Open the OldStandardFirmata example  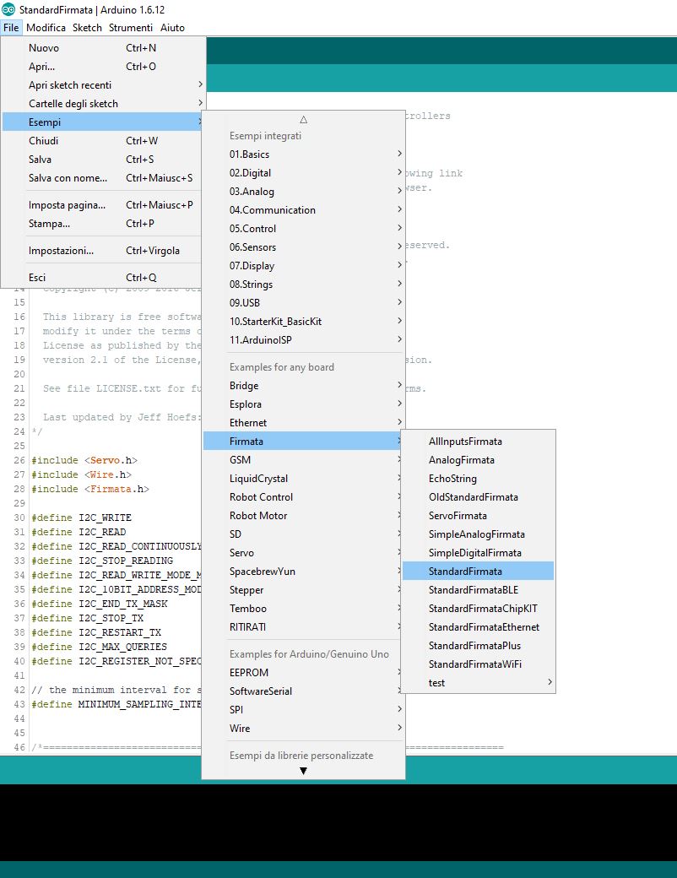[479, 496]
